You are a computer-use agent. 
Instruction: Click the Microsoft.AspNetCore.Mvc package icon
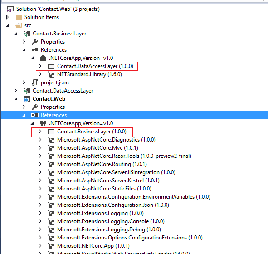[x=51, y=148]
